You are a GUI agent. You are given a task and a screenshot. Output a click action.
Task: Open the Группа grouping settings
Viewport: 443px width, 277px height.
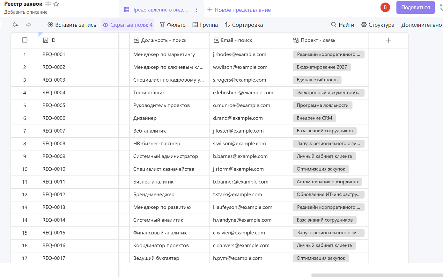pos(205,25)
